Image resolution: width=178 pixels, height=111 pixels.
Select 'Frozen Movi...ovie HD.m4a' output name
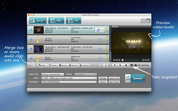(x=82, y=47)
